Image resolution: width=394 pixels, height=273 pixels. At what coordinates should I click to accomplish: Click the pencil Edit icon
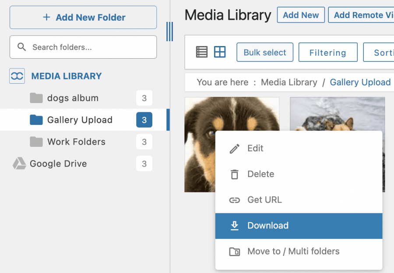235,149
